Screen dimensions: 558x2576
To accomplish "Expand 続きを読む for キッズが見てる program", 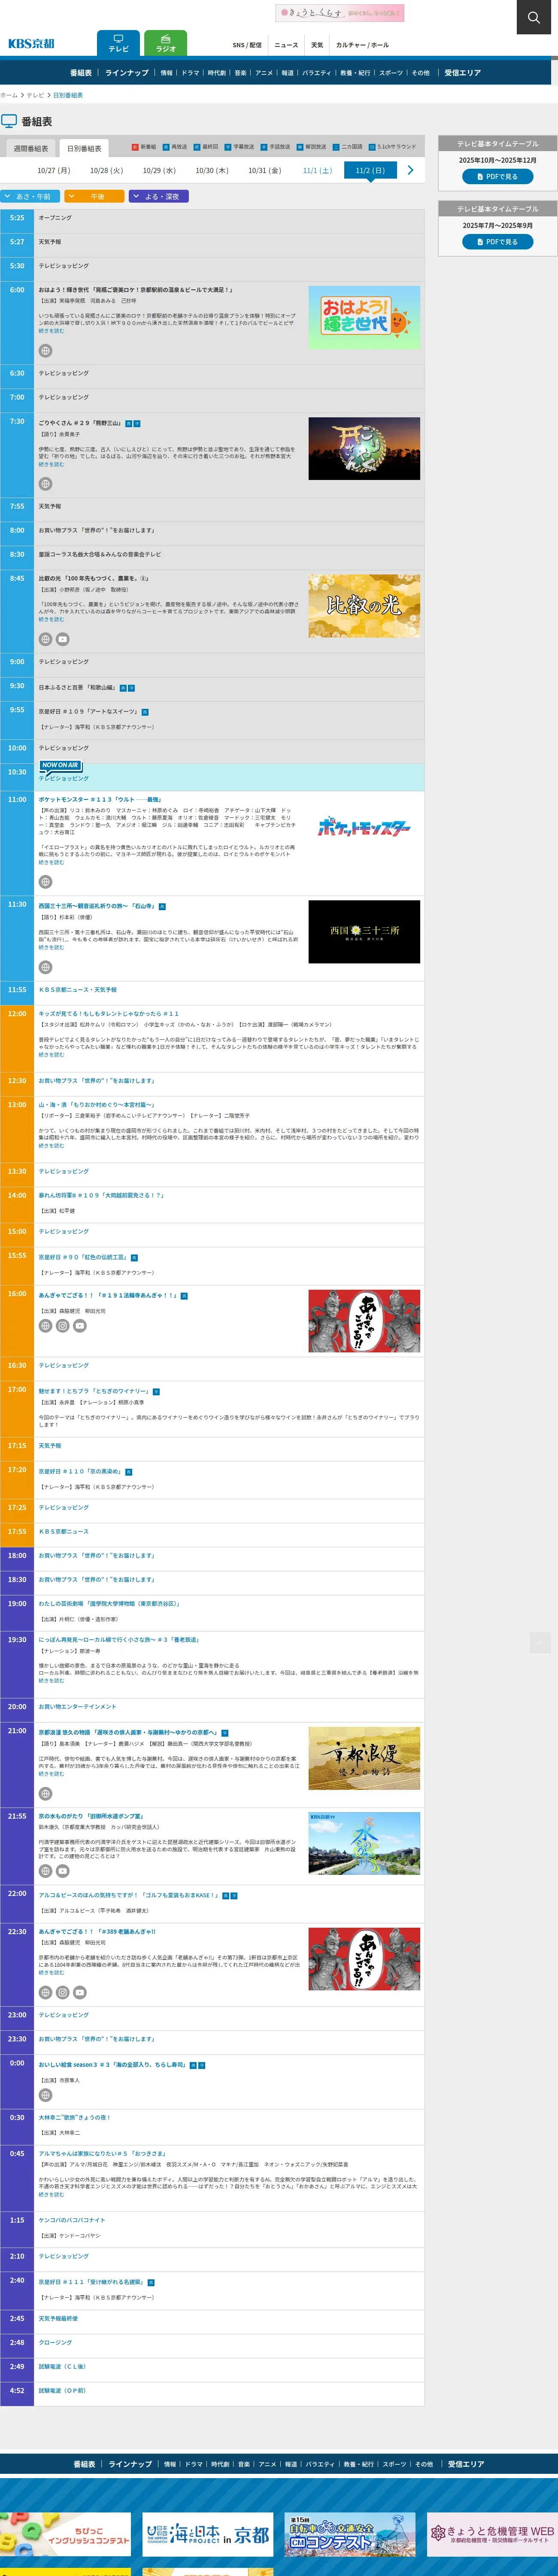I will coord(51,1054).
